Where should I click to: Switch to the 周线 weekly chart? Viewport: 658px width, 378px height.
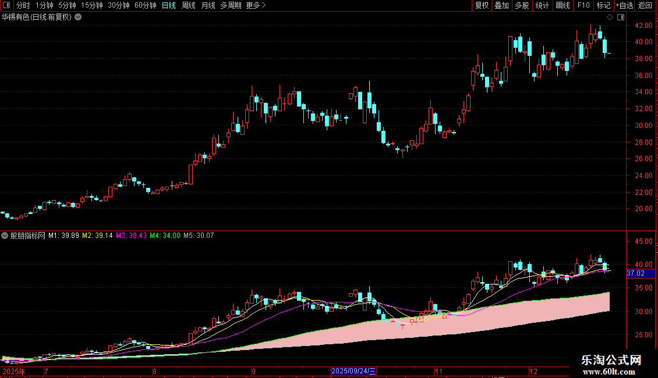coord(189,5)
